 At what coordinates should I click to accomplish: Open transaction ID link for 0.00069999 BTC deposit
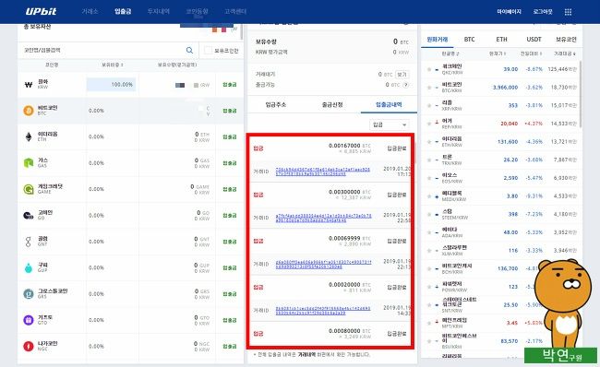tap(323, 264)
